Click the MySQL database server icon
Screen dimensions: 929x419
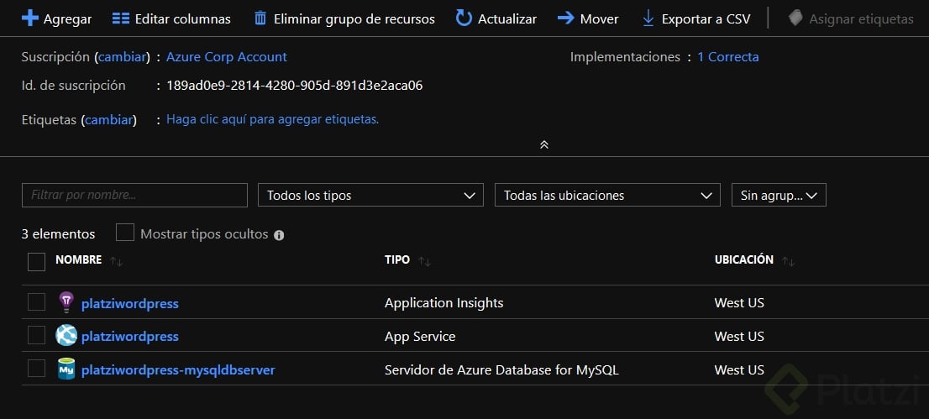[x=66, y=369]
